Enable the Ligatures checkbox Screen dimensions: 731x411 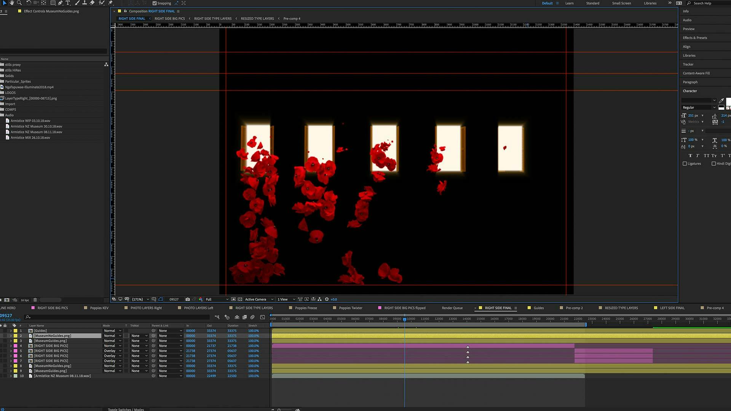685,164
